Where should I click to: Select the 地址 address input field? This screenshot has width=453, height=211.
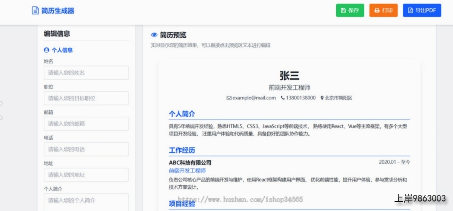click(x=86, y=175)
